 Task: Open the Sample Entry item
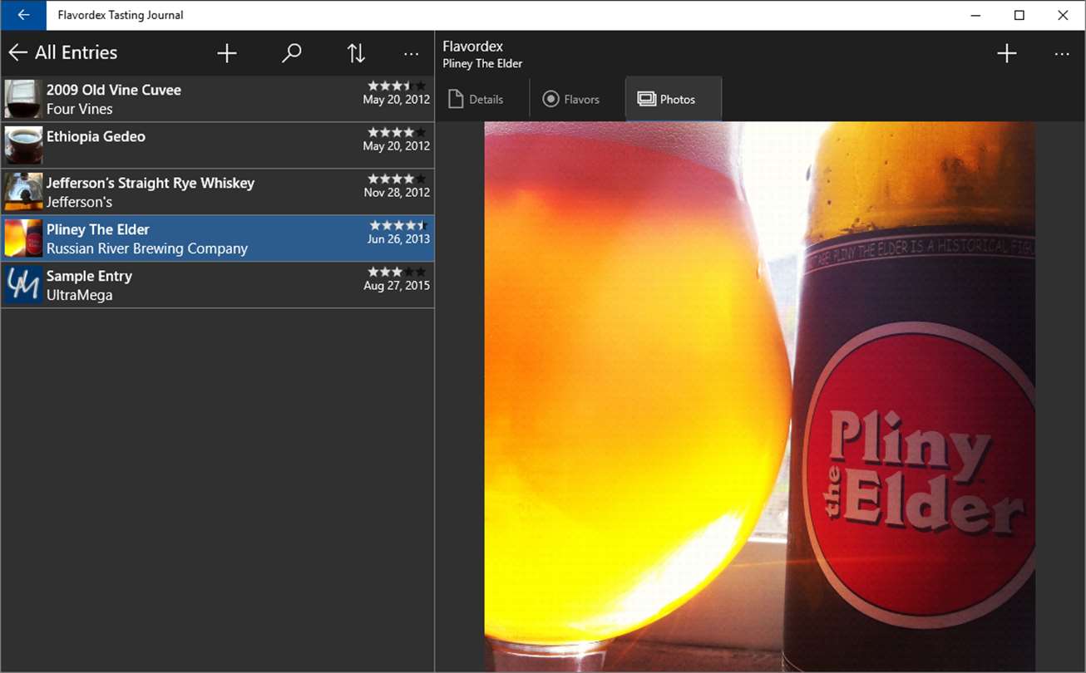217,285
